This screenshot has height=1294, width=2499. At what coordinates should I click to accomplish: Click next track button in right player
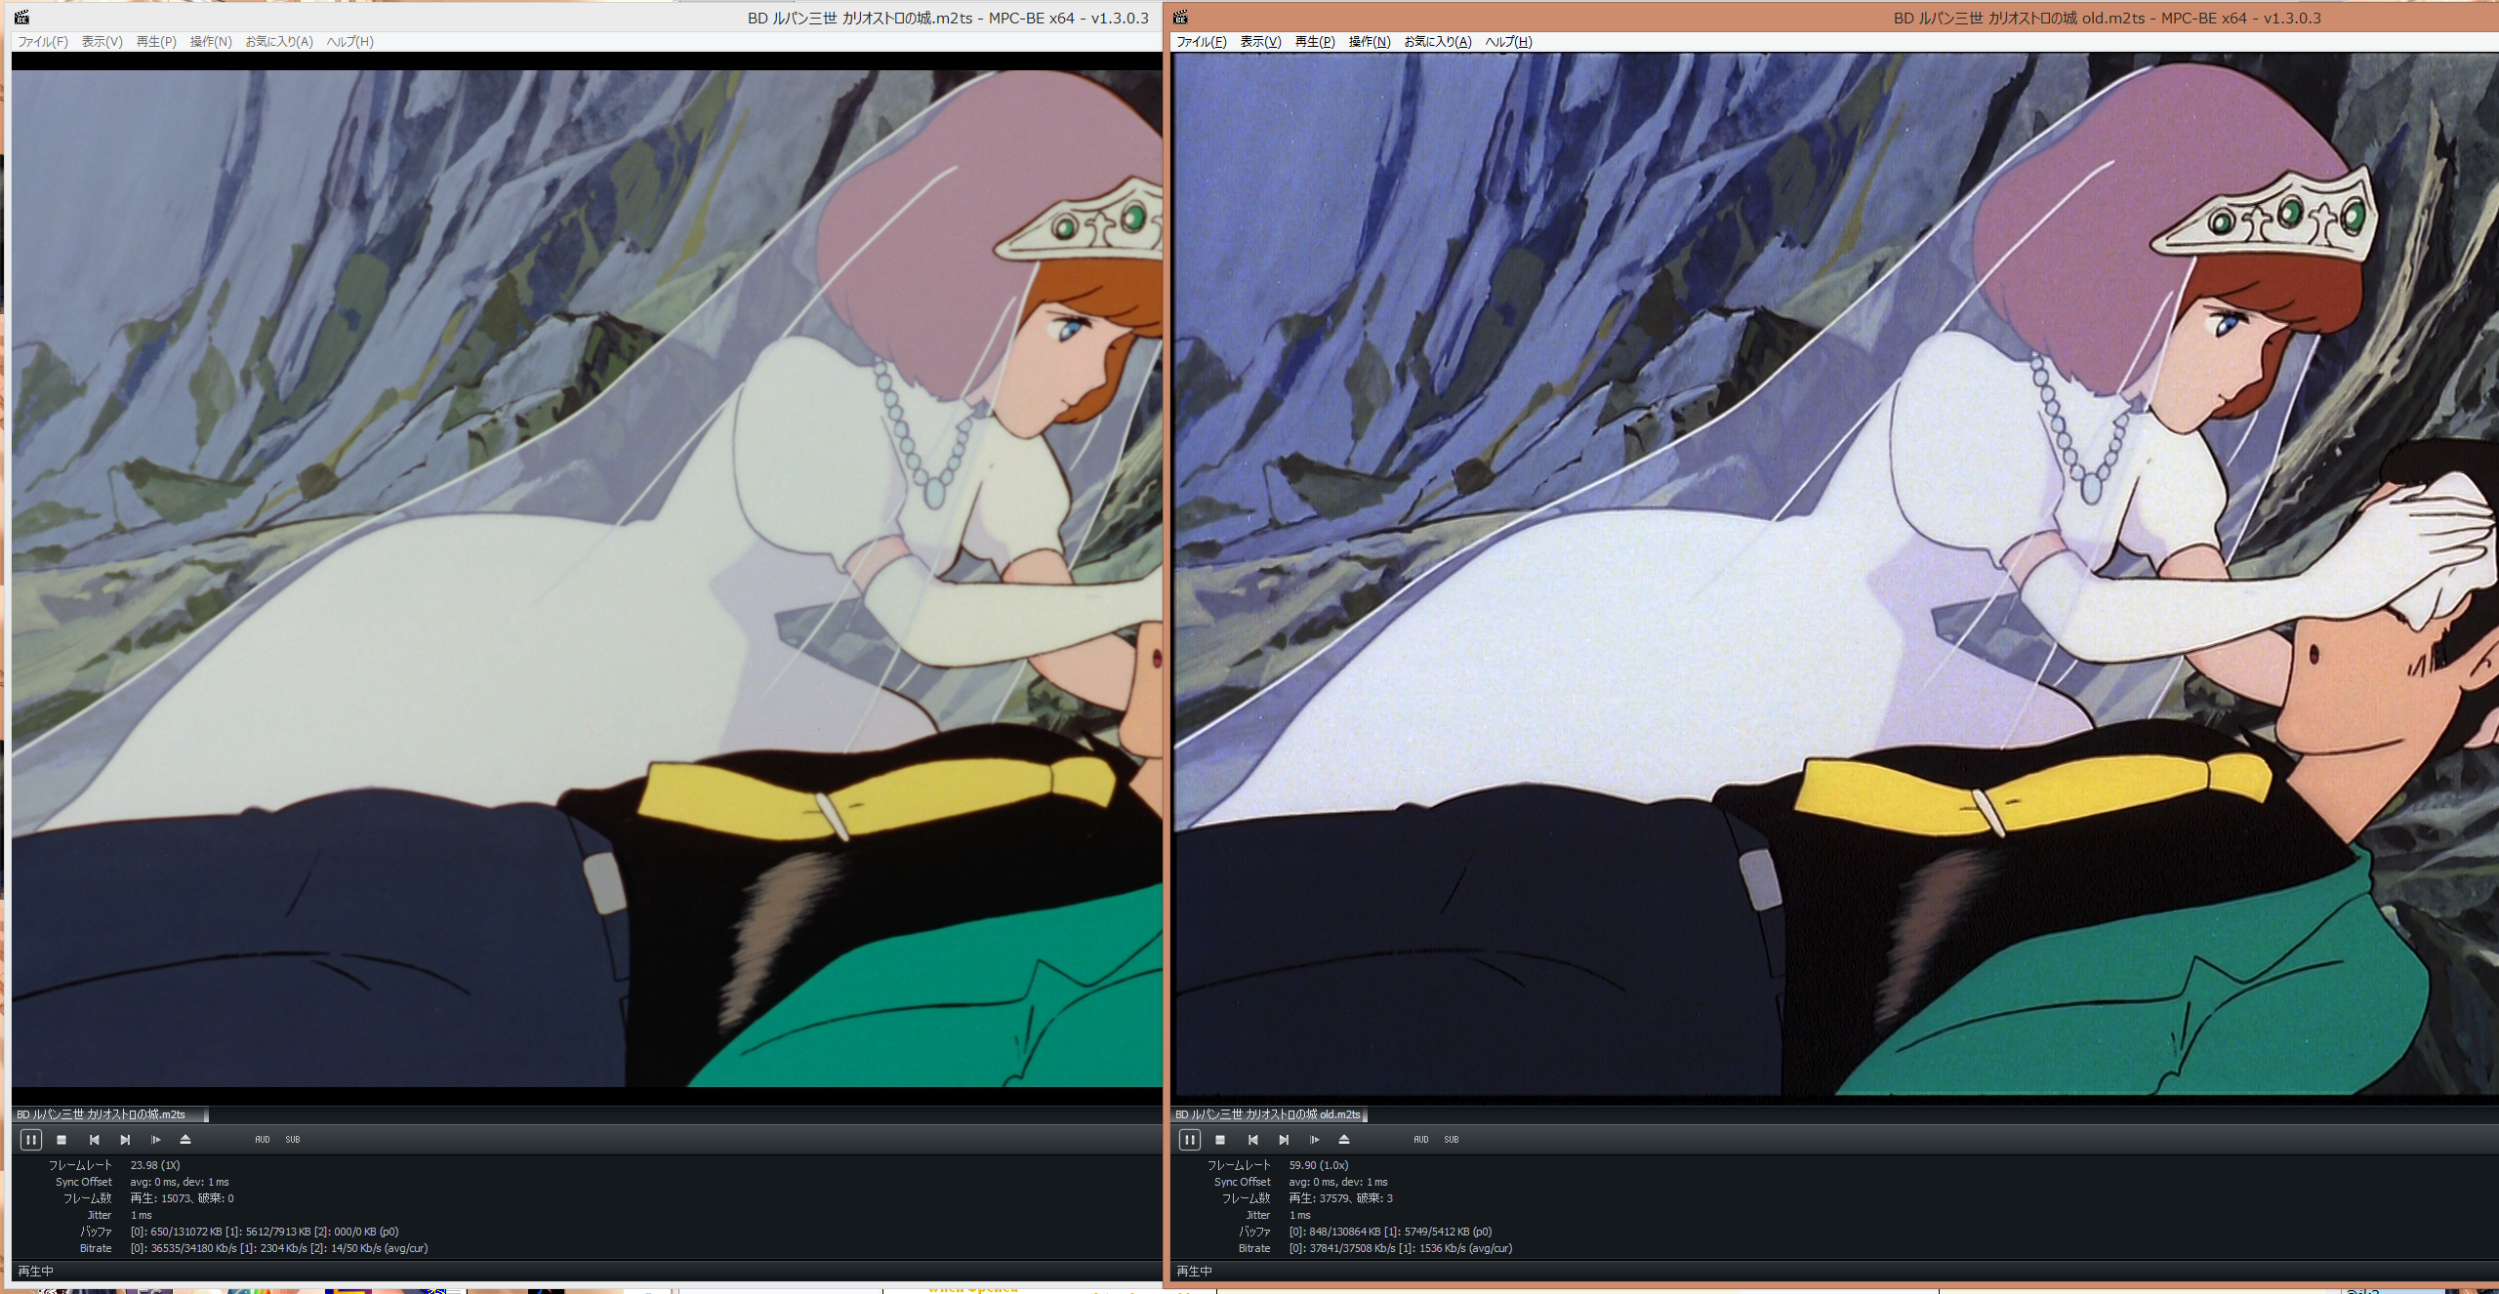click(1284, 1139)
